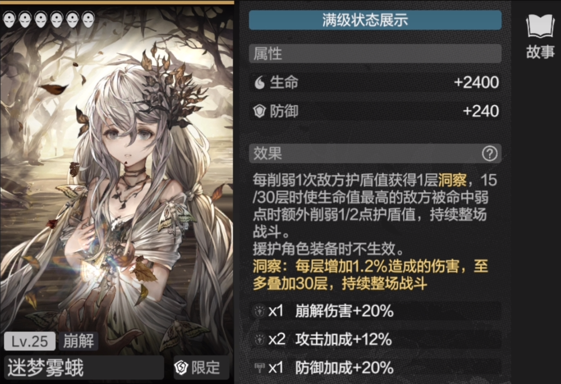This screenshot has height=384, width=561.
Task: Click the x1 崩解伤害 set bonus icon
Action: [x=259, y=311]
